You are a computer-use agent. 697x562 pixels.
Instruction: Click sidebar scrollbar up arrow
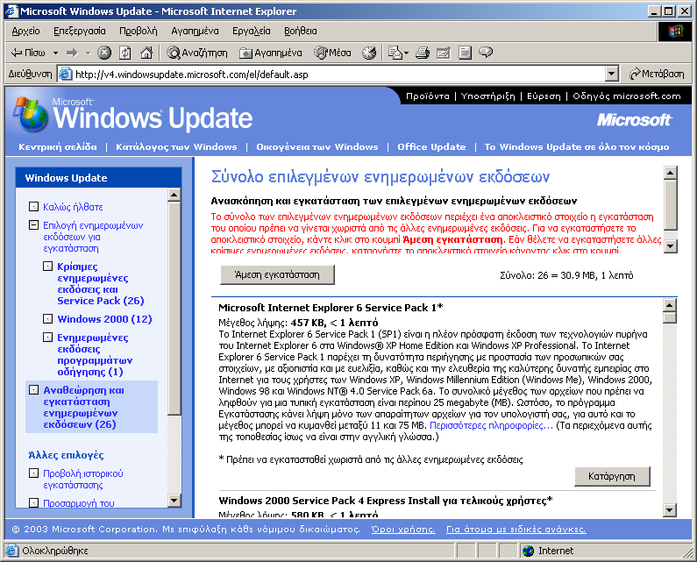174,195
